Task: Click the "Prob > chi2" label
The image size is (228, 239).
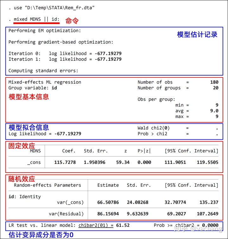Action: point(152,134)
